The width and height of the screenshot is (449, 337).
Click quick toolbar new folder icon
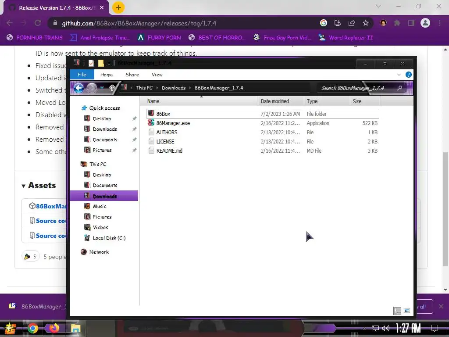101,63
